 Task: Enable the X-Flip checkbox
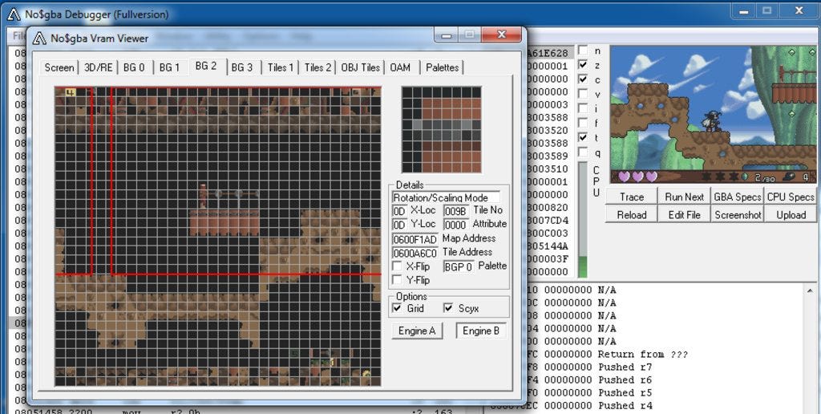397,266
